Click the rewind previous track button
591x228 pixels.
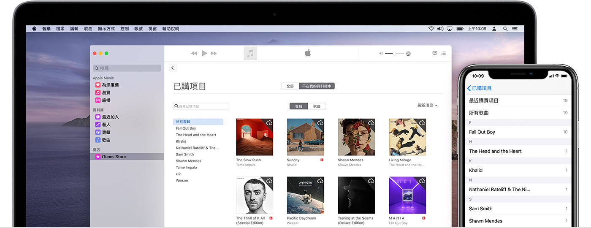tap(194, 53)
